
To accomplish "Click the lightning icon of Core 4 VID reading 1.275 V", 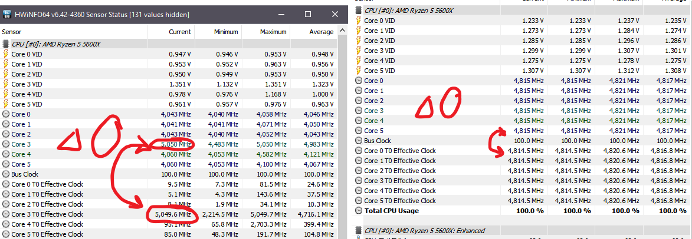I will tap(358, 61).
